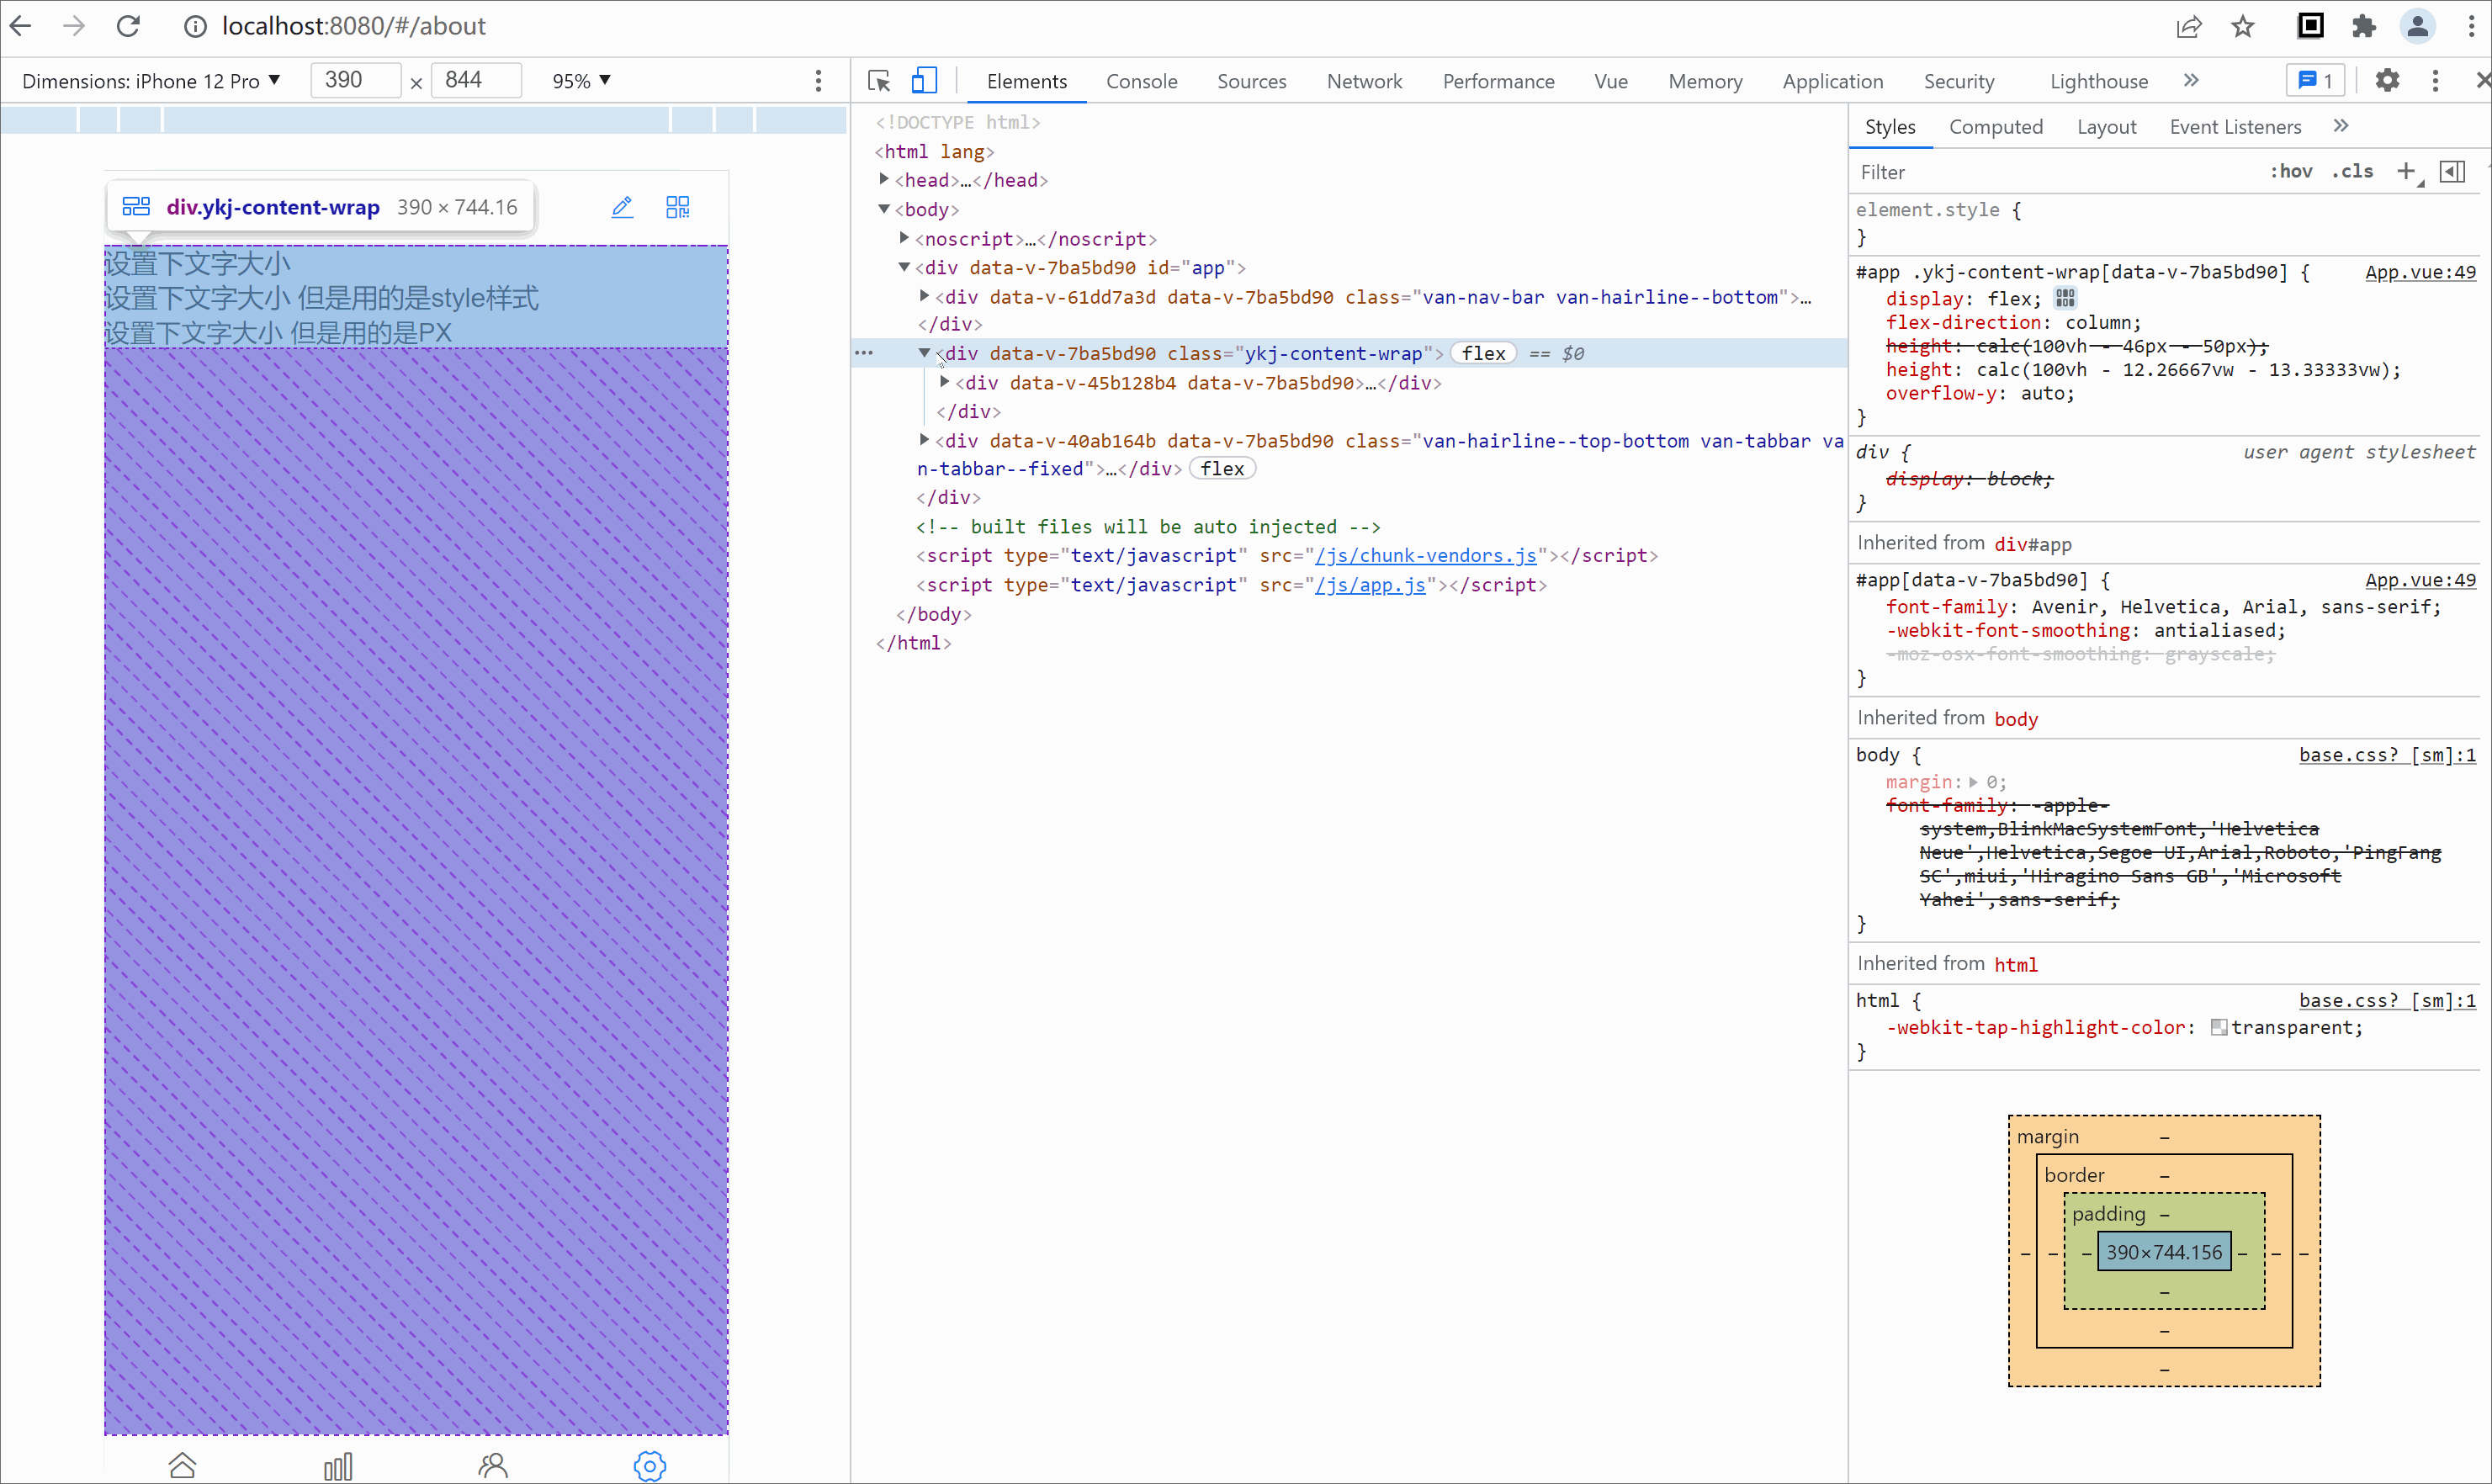Screen dimensions: 2492x1484
Task: Toggle the computed styles sidebar icon
Action: [x=2452, y=171]
